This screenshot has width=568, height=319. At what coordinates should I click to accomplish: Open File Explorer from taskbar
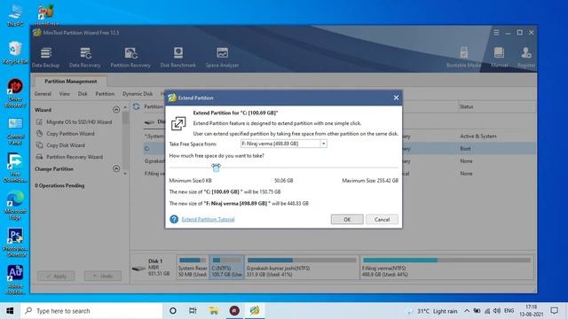(x=213, y=311)
